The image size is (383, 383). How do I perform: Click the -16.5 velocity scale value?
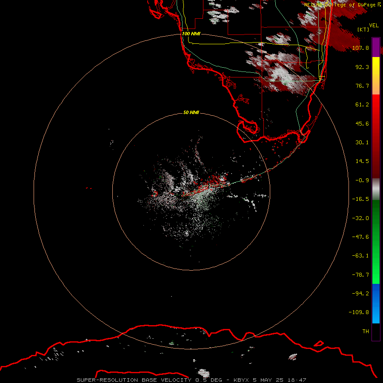[x=360, y=199]
